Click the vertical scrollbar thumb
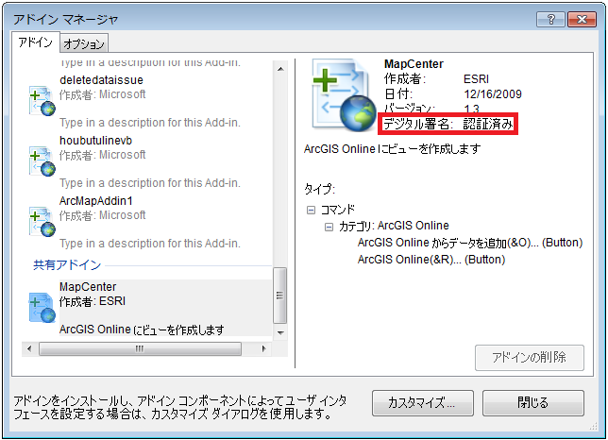The height and width of the screenshot is (440, 608). click(280, 296)
